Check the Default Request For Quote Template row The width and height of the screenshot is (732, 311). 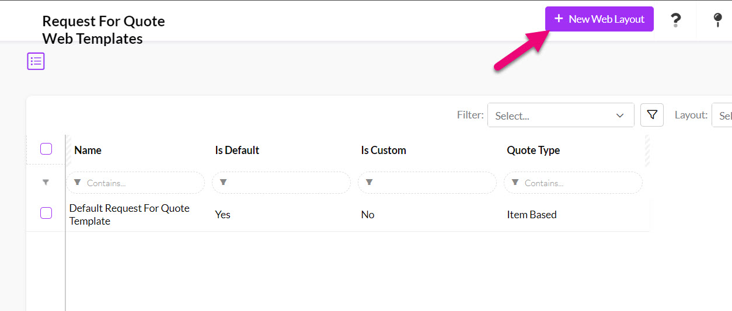click(46, 213)
